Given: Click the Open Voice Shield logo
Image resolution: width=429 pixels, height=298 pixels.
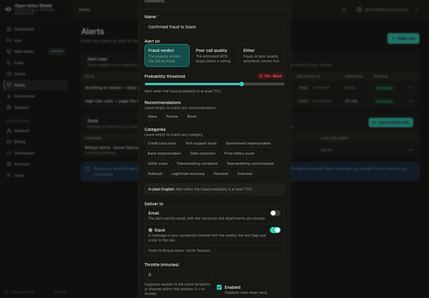Looking at the screenshot, I should pyautogui.click(x=8, y=9).
